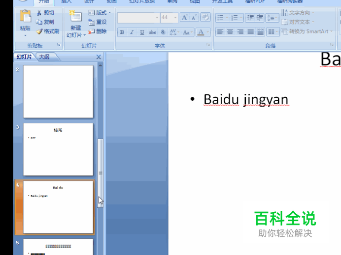Click the slide title text Ba
This screenshot has width=341, height=255.
331,59
